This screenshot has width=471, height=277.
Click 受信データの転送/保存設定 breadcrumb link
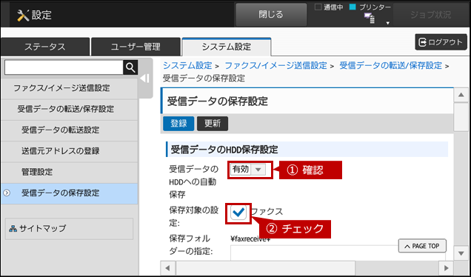coord(390,65)
